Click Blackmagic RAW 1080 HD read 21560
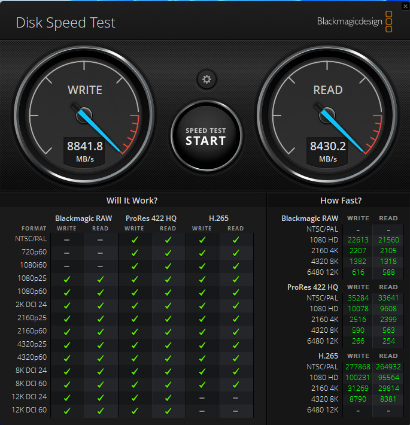The width and height of the screenshot is (410, 425). 388,240
